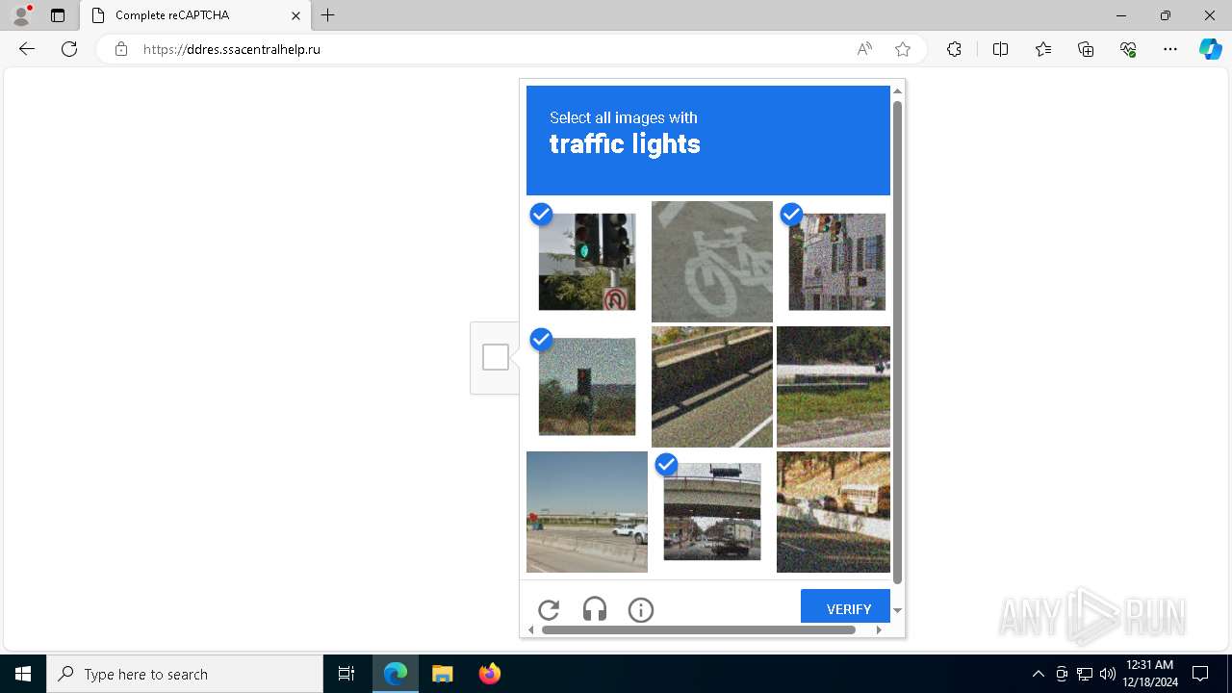Open the Windows Start menu
The width and height of the screenshot is (1232, 693).
coord(23,674)
